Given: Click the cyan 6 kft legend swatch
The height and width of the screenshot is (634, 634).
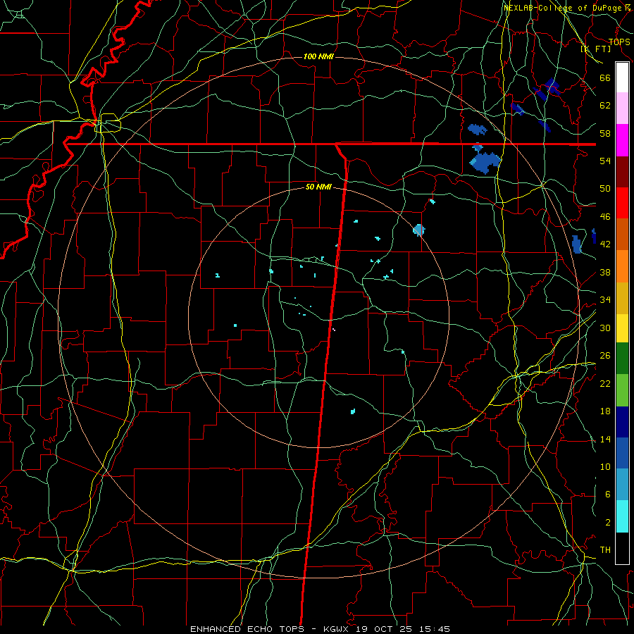Looking at the screenshot, I should tap(622, 516).
